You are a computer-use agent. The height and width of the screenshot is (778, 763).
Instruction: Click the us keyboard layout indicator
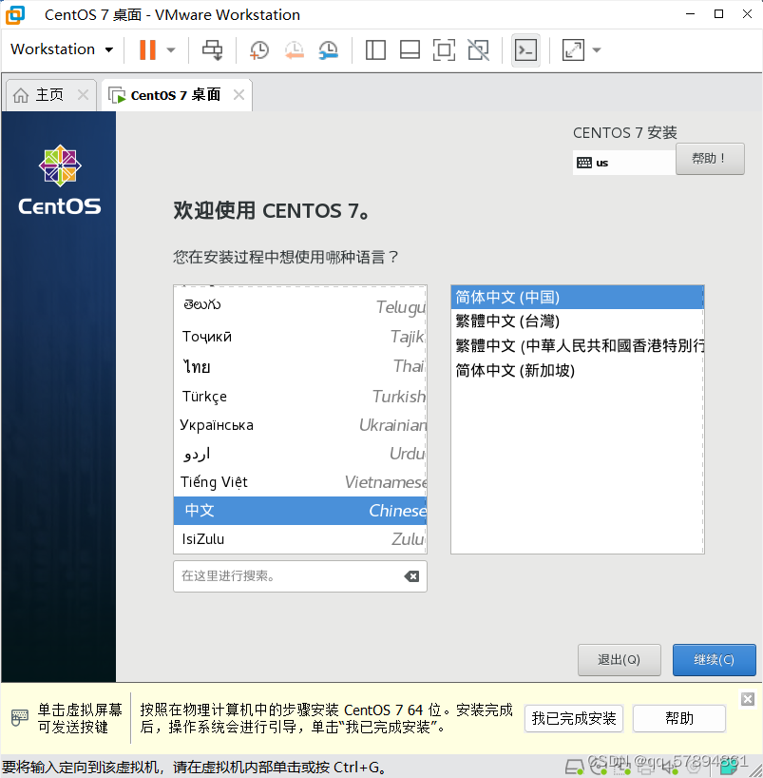coord(623,163)
